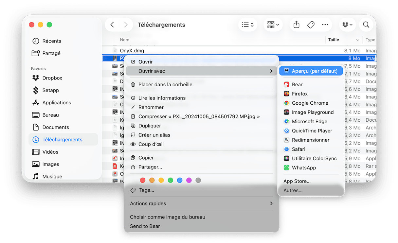Expand the Ouvrir avec submenu
Viewport: 398px width, 243px height.
click(x=201, y=71)
